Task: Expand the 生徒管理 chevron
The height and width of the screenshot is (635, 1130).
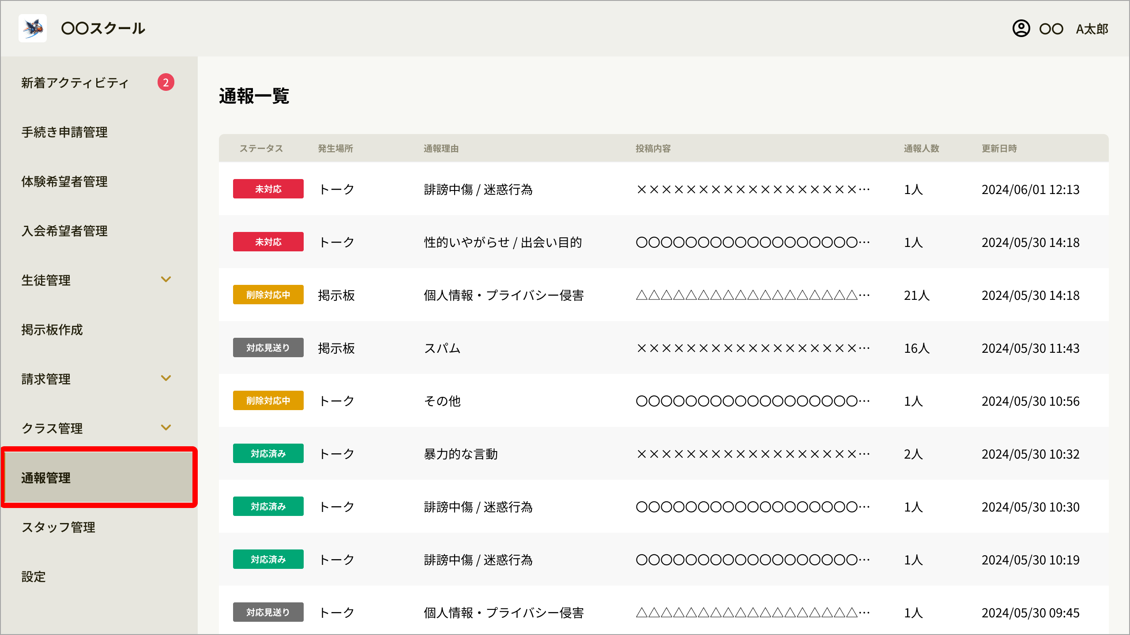Action: (166, 280)
